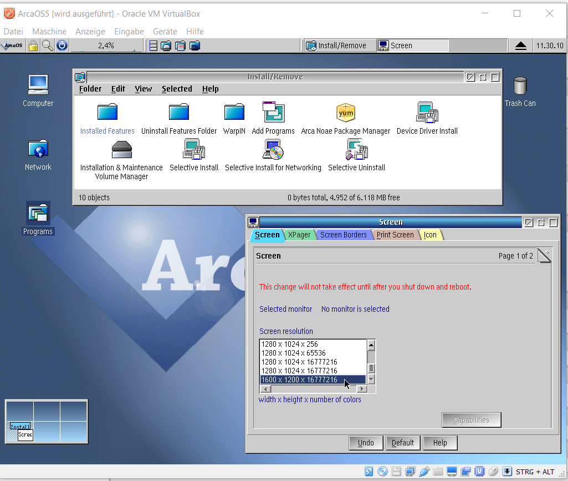Open the Trash Can icon
The height and width of the screenshot is (481, 568).
coord(520,85)
